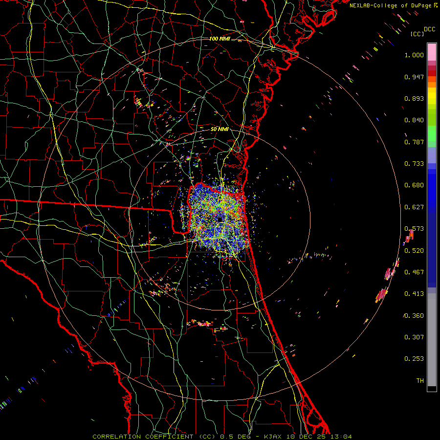Click the 0.467 legend value

coord(414,272)
